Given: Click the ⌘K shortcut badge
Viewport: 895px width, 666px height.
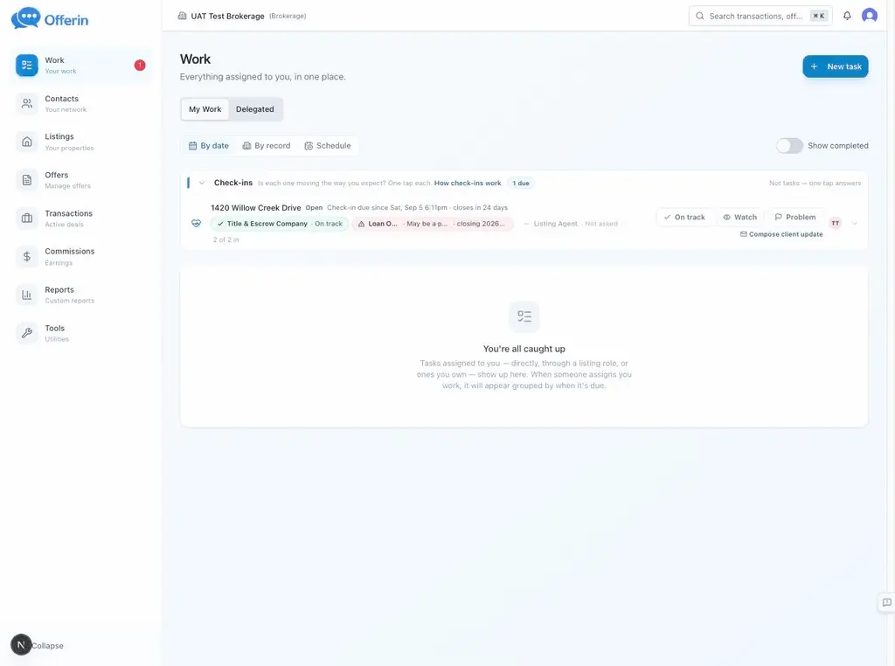Looking at the screenshot, I should pyautogui.click(x=818, y=16).
